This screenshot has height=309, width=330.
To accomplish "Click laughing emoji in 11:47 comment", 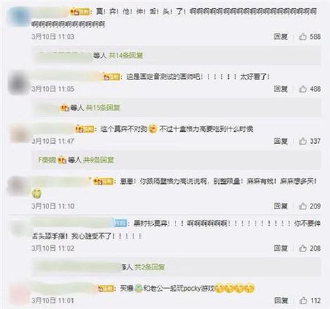I will pyautogui.click(x=153, y=129).
